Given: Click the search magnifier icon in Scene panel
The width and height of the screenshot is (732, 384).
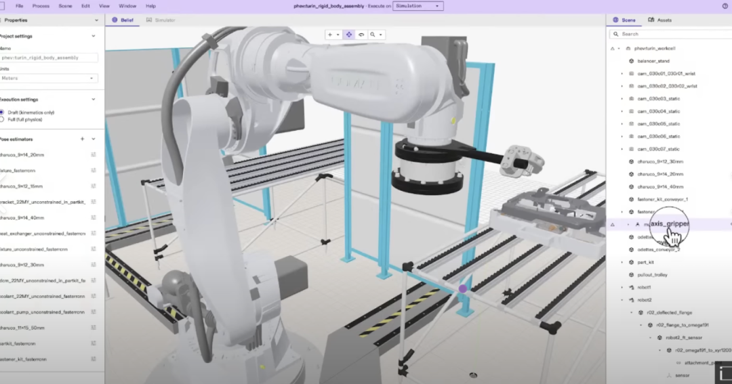Looking at the screenshot, I should point(615,34).
